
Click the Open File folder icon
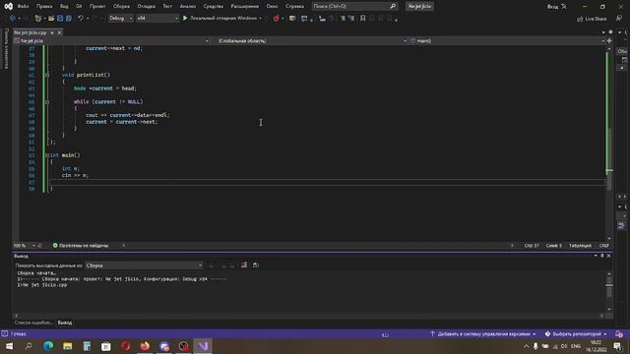pos(51,18)
